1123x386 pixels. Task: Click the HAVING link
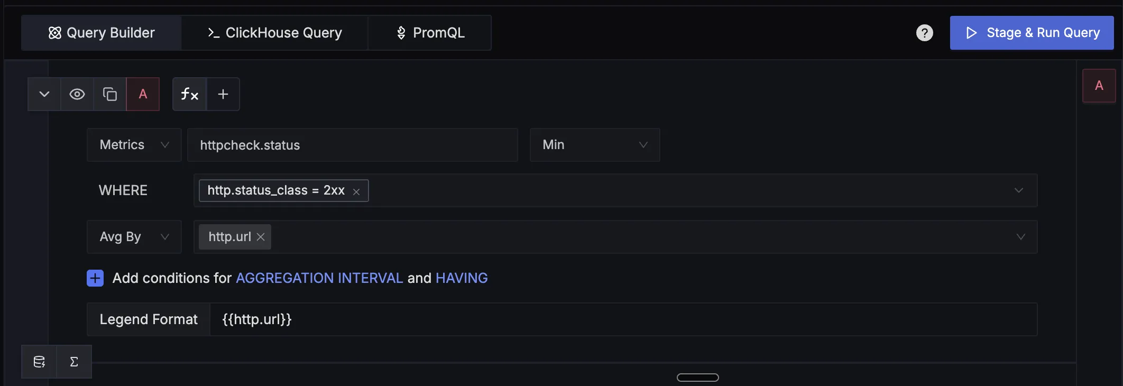pyautogui.click(x=462, y=278)
